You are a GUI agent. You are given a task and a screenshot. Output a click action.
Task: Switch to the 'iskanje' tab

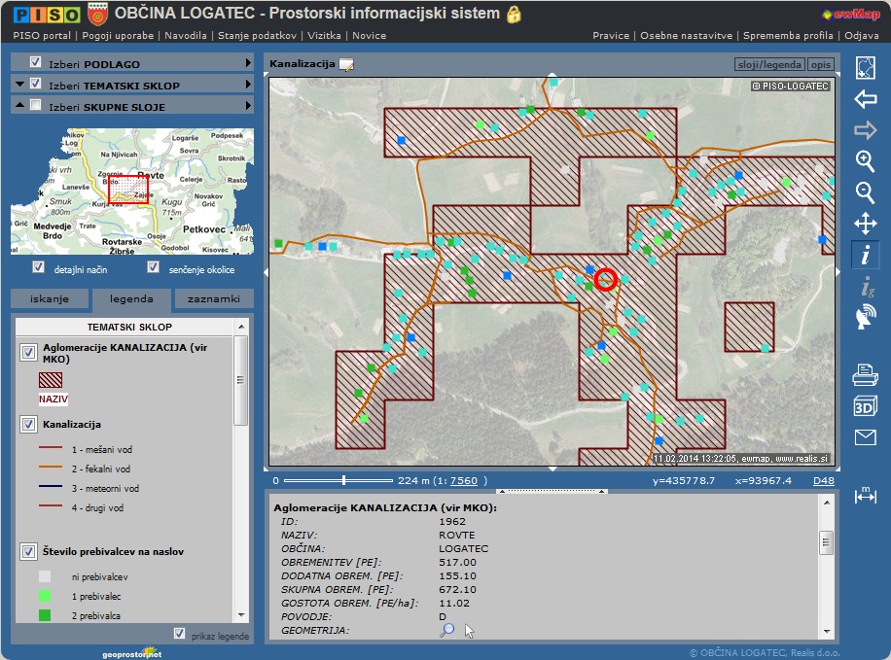[50, 298]
